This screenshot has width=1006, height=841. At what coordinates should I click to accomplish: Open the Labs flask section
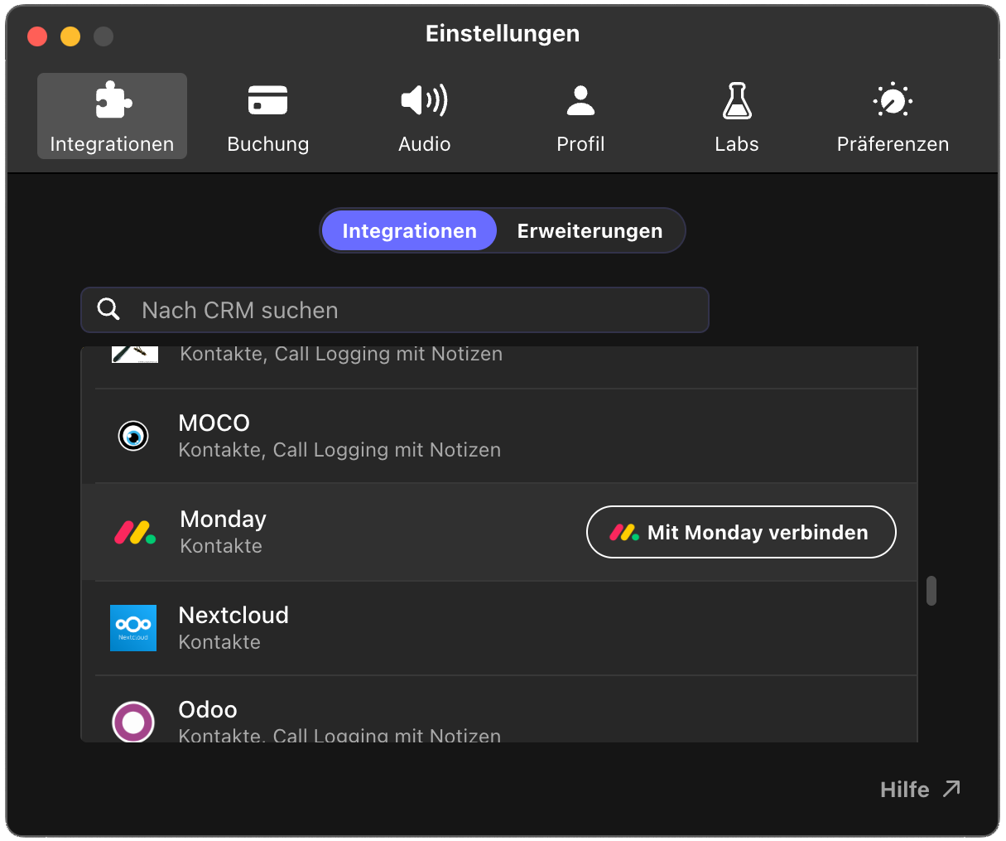736,116
